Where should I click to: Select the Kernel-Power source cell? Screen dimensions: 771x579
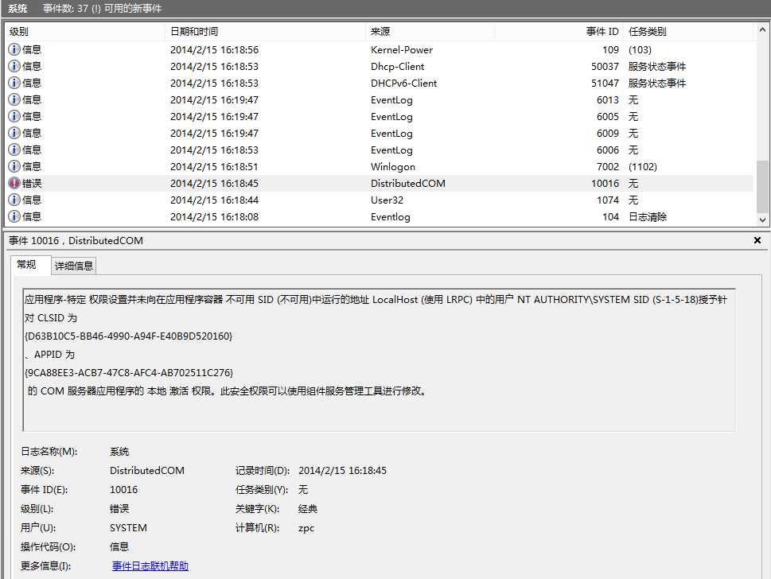(402, 49)
